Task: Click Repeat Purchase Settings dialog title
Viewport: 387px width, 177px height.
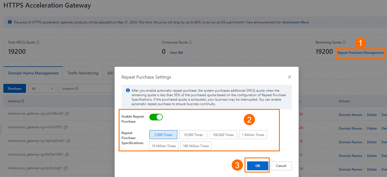Action: [x=146, y=77]
